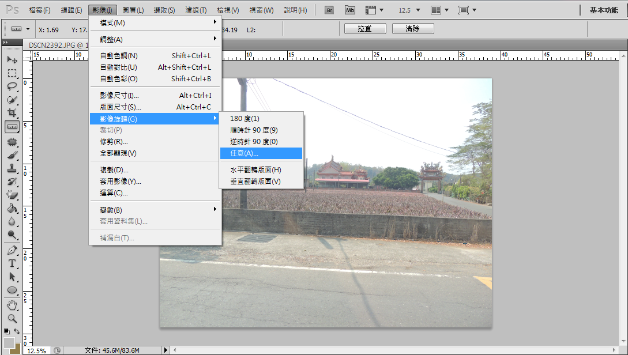Apply 自動色調(N) from menu
628x355 pixels.
point(155,56)
